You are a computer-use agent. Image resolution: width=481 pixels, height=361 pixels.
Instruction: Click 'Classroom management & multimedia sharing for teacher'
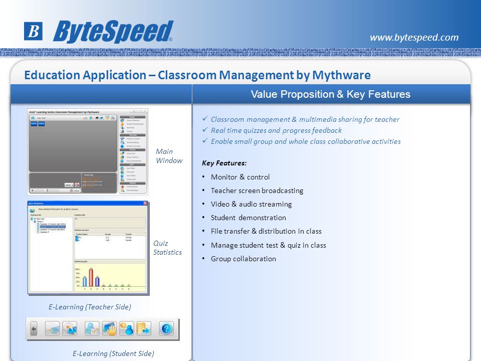pos(305,119)
